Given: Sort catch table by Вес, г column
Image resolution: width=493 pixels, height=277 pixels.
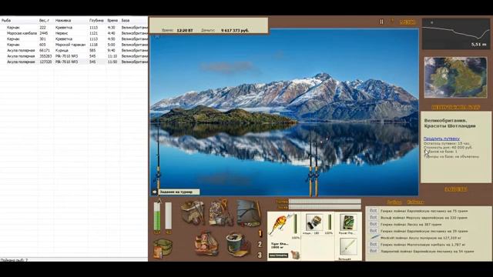Looking at the screenshot, I should [45, 21].
